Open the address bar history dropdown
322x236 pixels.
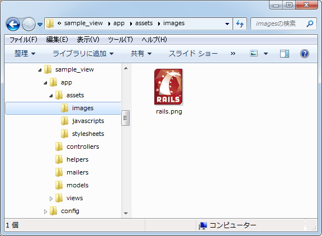[227, 24]
